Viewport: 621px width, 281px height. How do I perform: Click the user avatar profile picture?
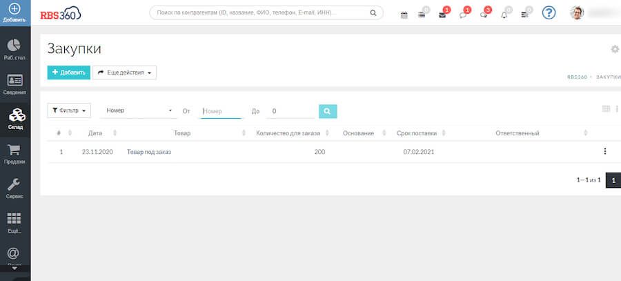point(577,12)
